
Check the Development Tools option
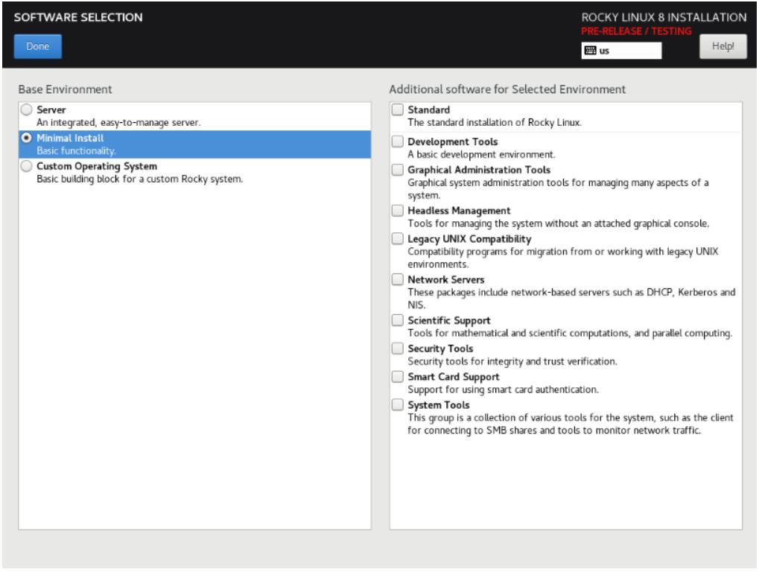(398, 142)
